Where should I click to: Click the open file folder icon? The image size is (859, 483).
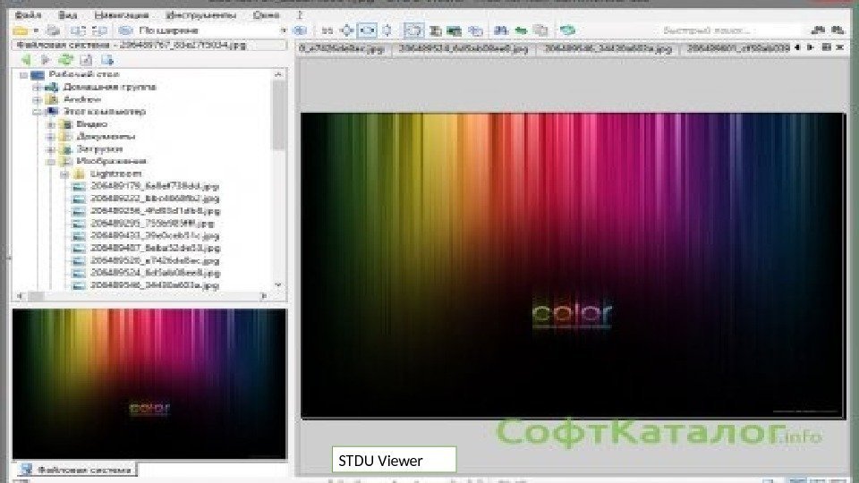[21, 30]
